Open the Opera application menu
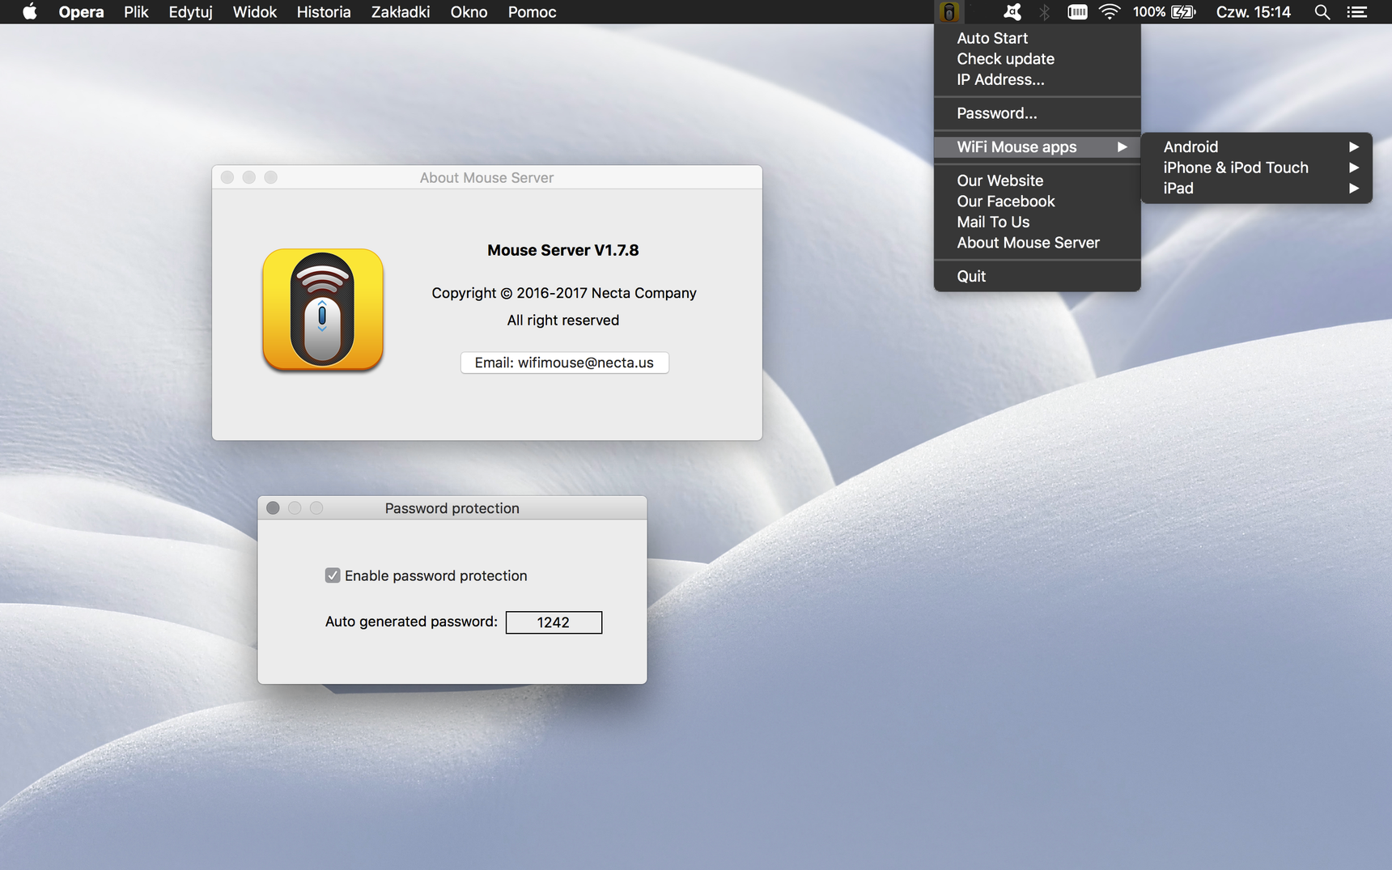 81,12
